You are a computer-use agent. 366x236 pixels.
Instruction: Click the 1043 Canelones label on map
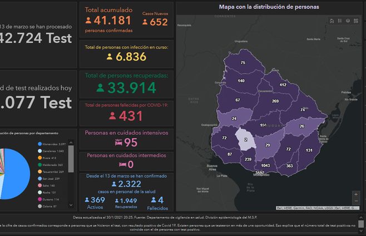[265, 165]
